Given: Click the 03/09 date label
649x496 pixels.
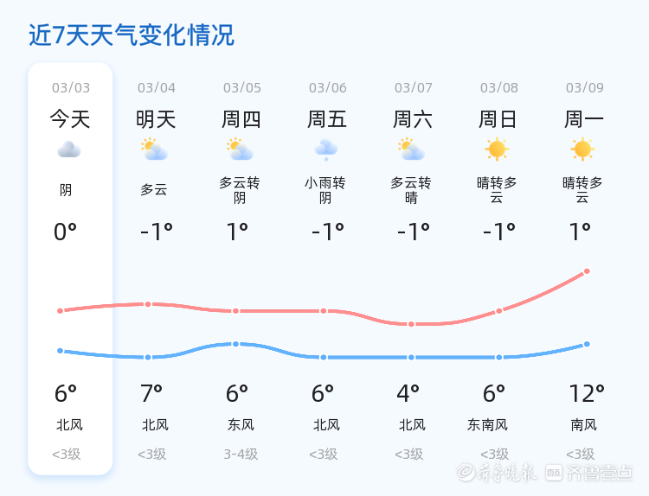Looking at the screenshot, I should click(585, 87).
